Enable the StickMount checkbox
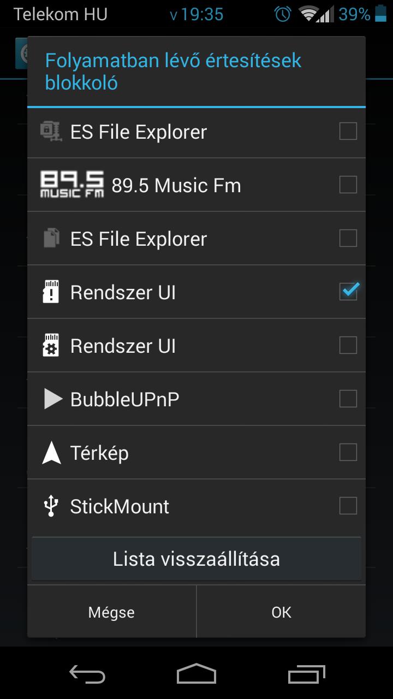Screen dimensions: 393x699 (348, 506)
